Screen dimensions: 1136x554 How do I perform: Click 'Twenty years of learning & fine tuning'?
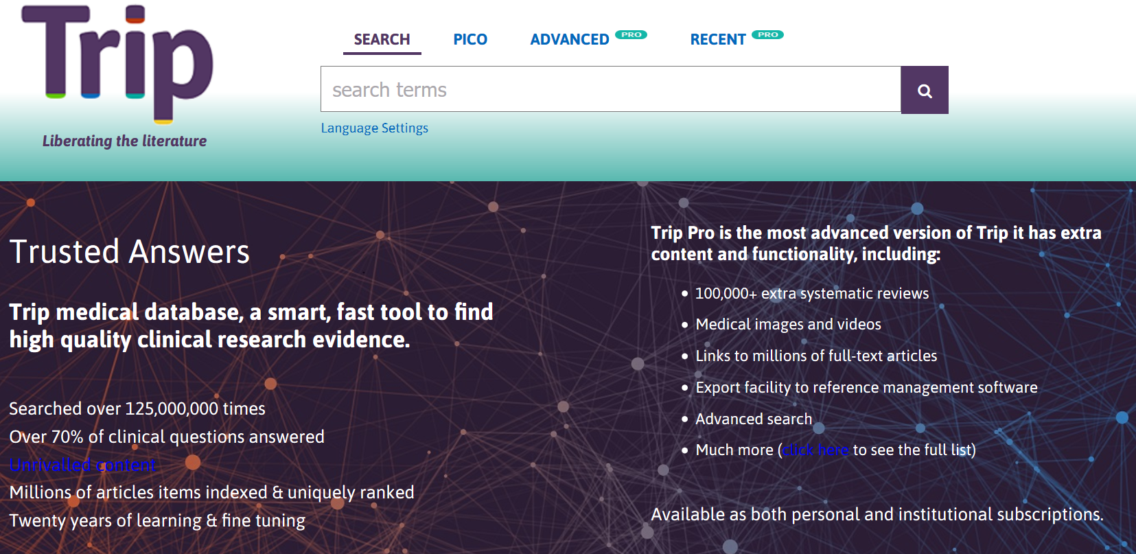[157, 521]
